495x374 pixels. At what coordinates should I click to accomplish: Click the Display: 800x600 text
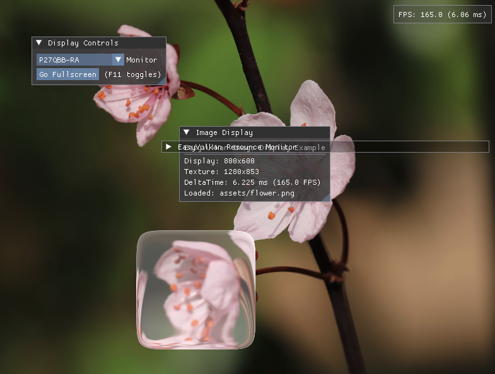pos(219,161)
